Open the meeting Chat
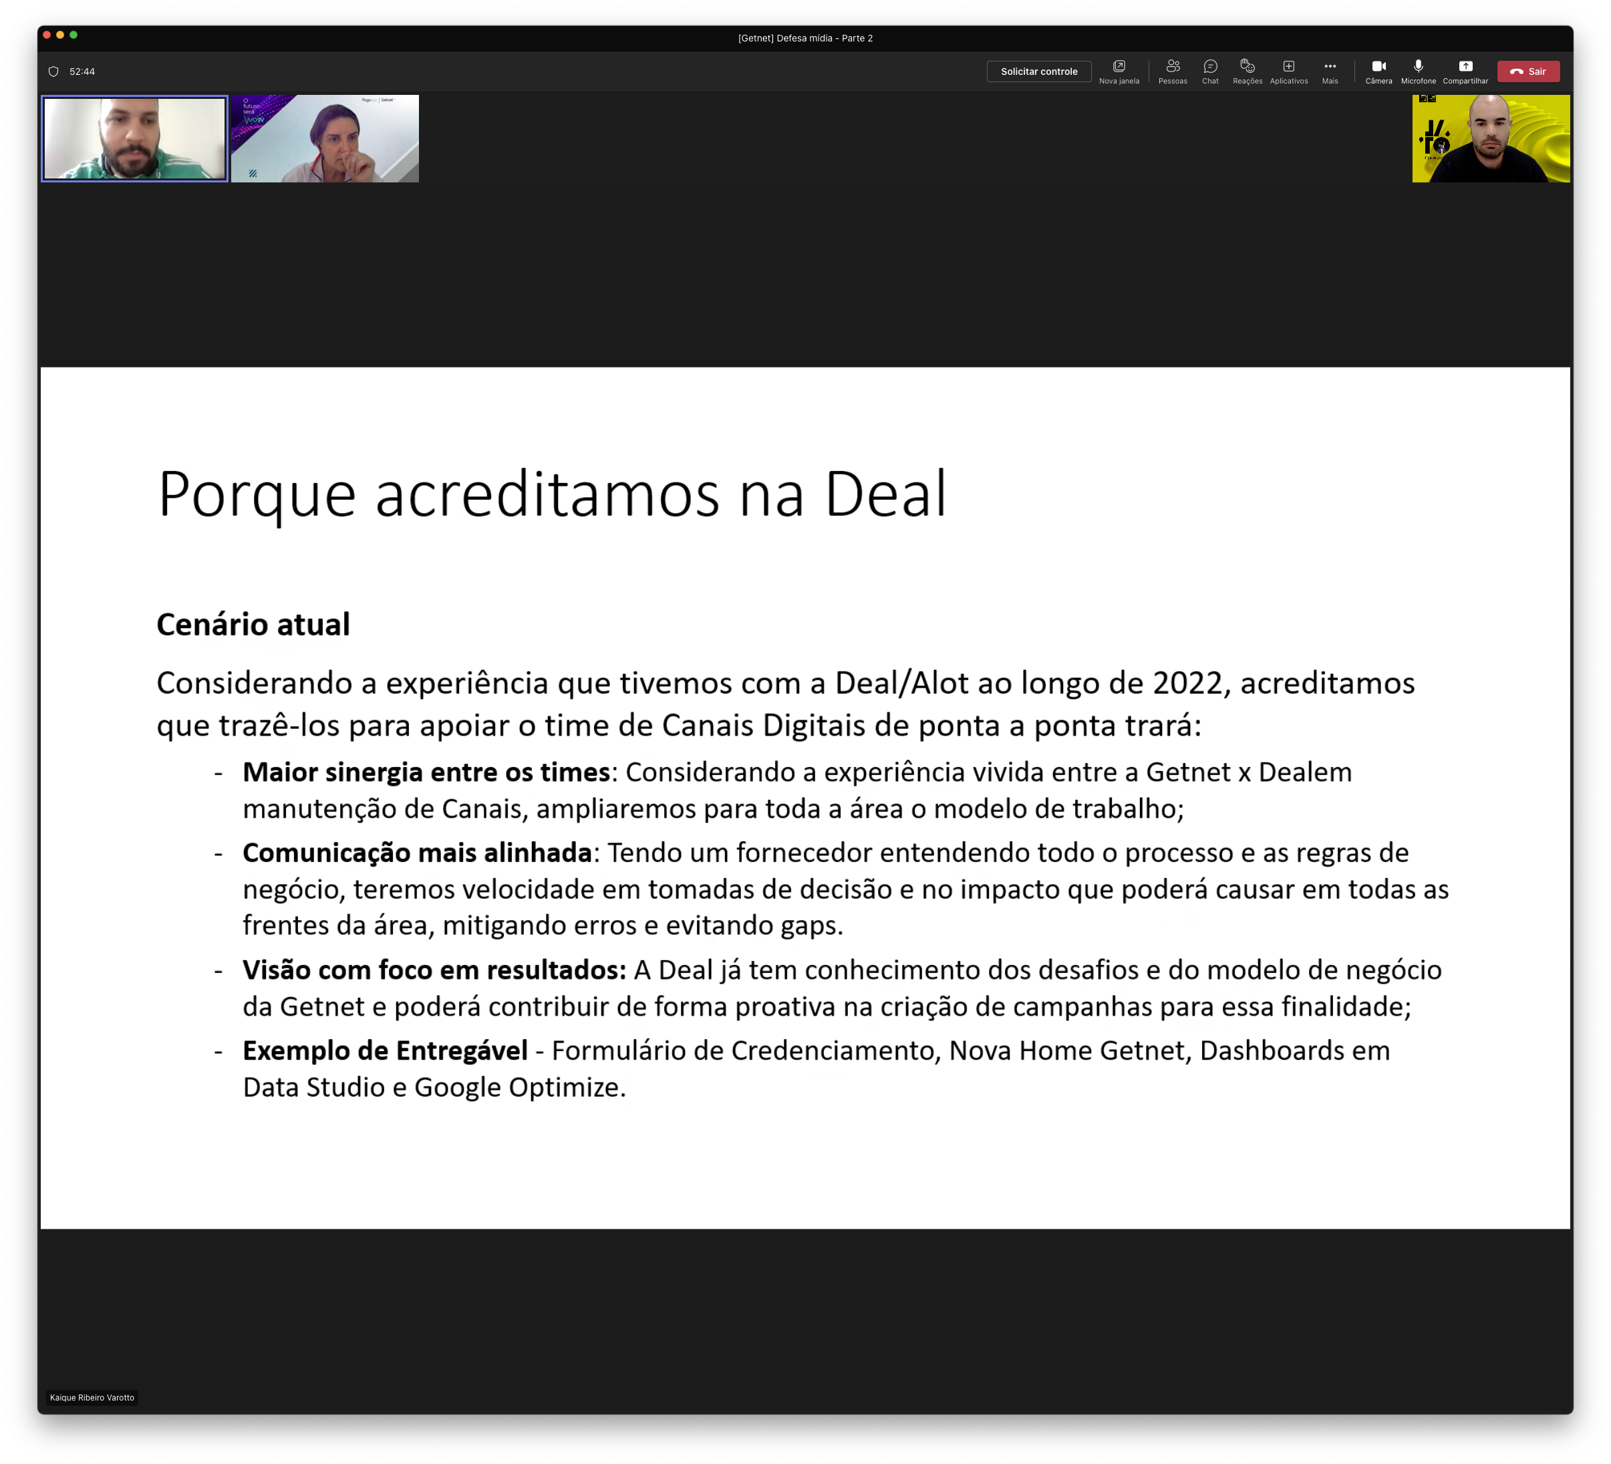Viewport: 1611px width, 1464px height. click(x=1210, y=71)
